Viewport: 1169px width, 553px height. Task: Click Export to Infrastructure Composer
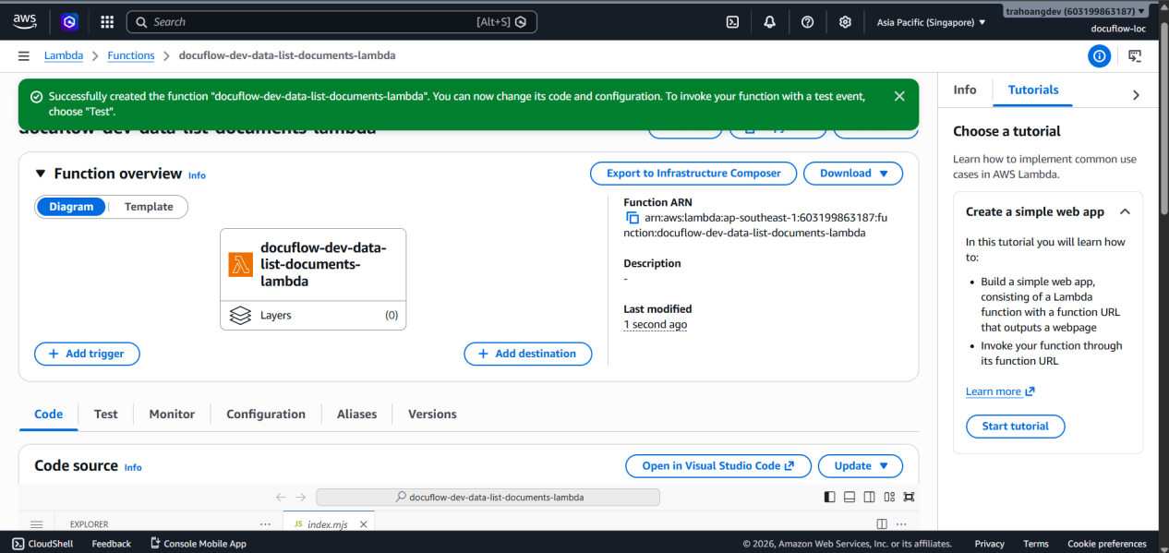tap(693, 173)
